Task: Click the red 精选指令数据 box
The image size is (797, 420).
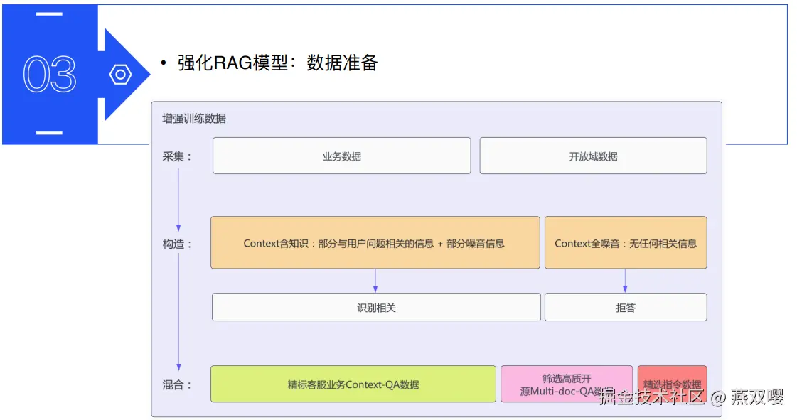Action: click(x=672, y=384)
